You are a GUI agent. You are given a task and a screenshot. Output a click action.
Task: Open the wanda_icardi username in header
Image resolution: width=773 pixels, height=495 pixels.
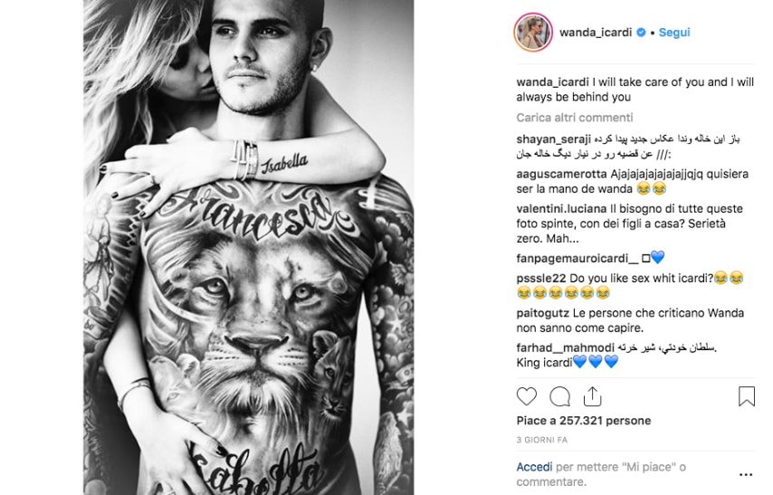[596, 33]
